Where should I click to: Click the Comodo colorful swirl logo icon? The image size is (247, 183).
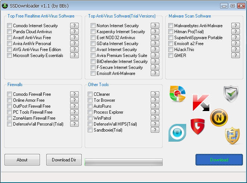tap(178, 94)
